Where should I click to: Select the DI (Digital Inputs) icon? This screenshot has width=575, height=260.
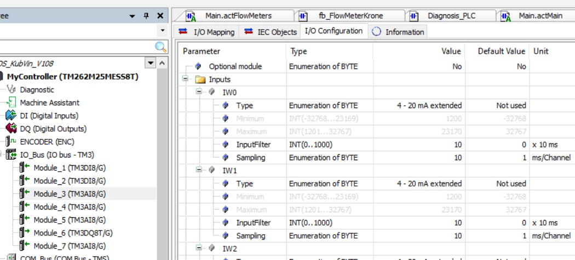click(x=12, y=116)
